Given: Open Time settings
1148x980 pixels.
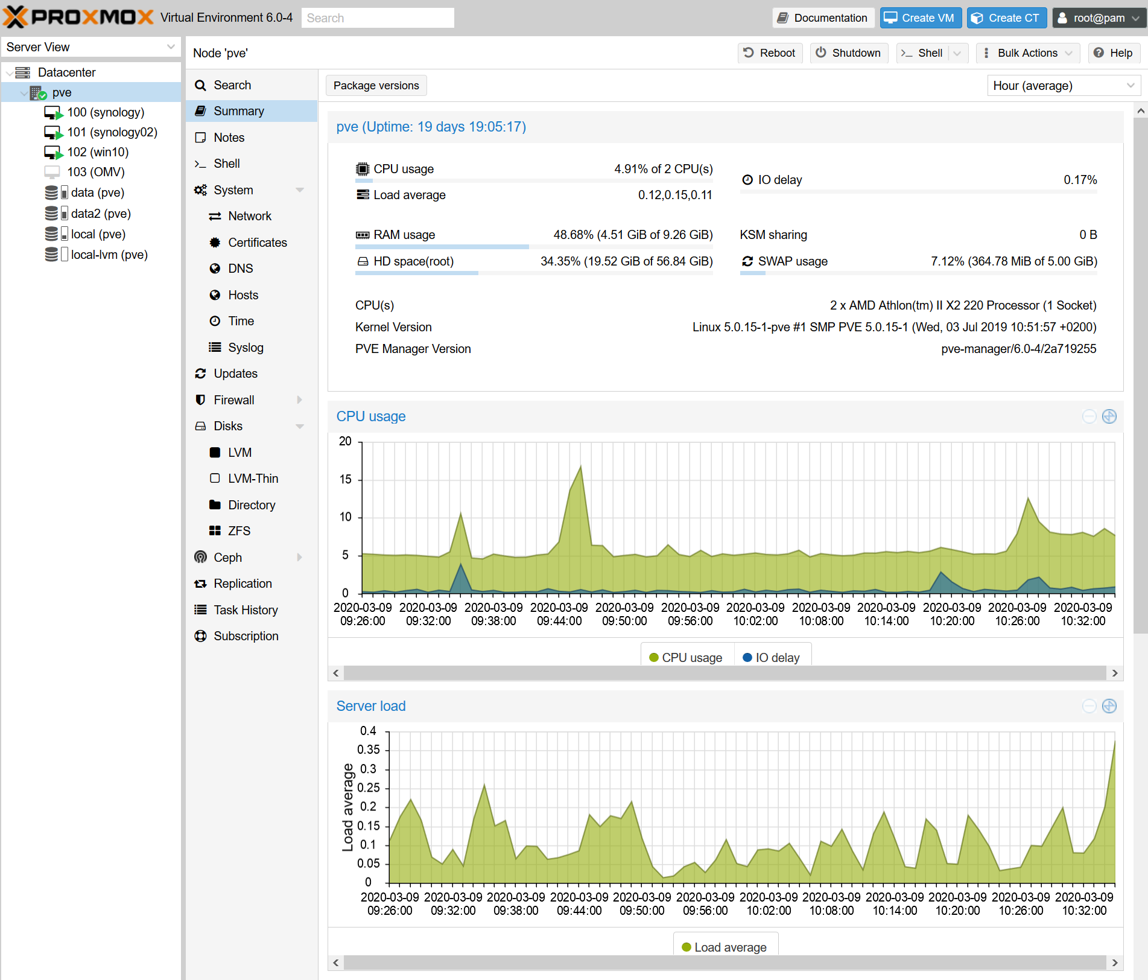Looking at the screenshot, I should [252, 321].
